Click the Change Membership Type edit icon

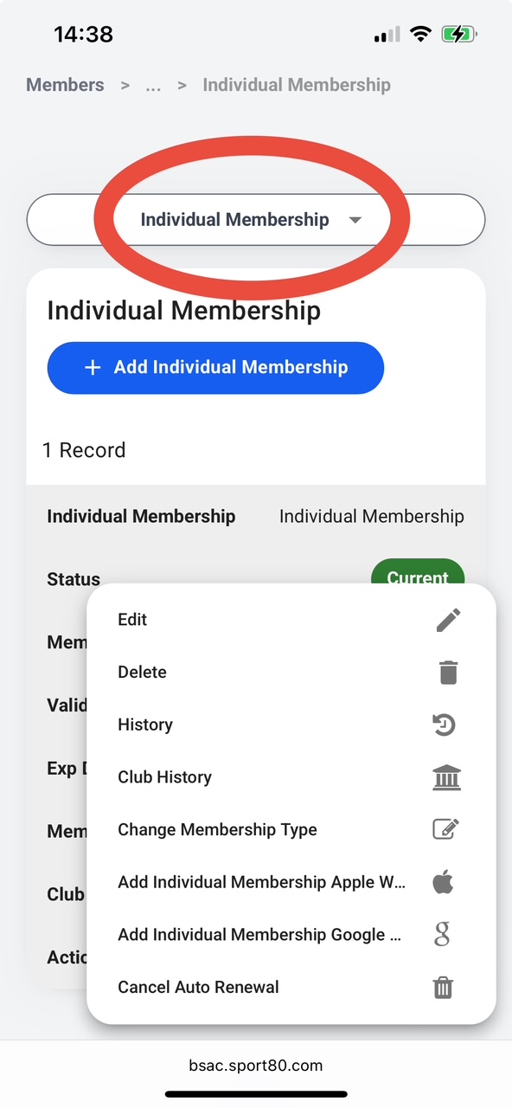[x=445, y=829]
